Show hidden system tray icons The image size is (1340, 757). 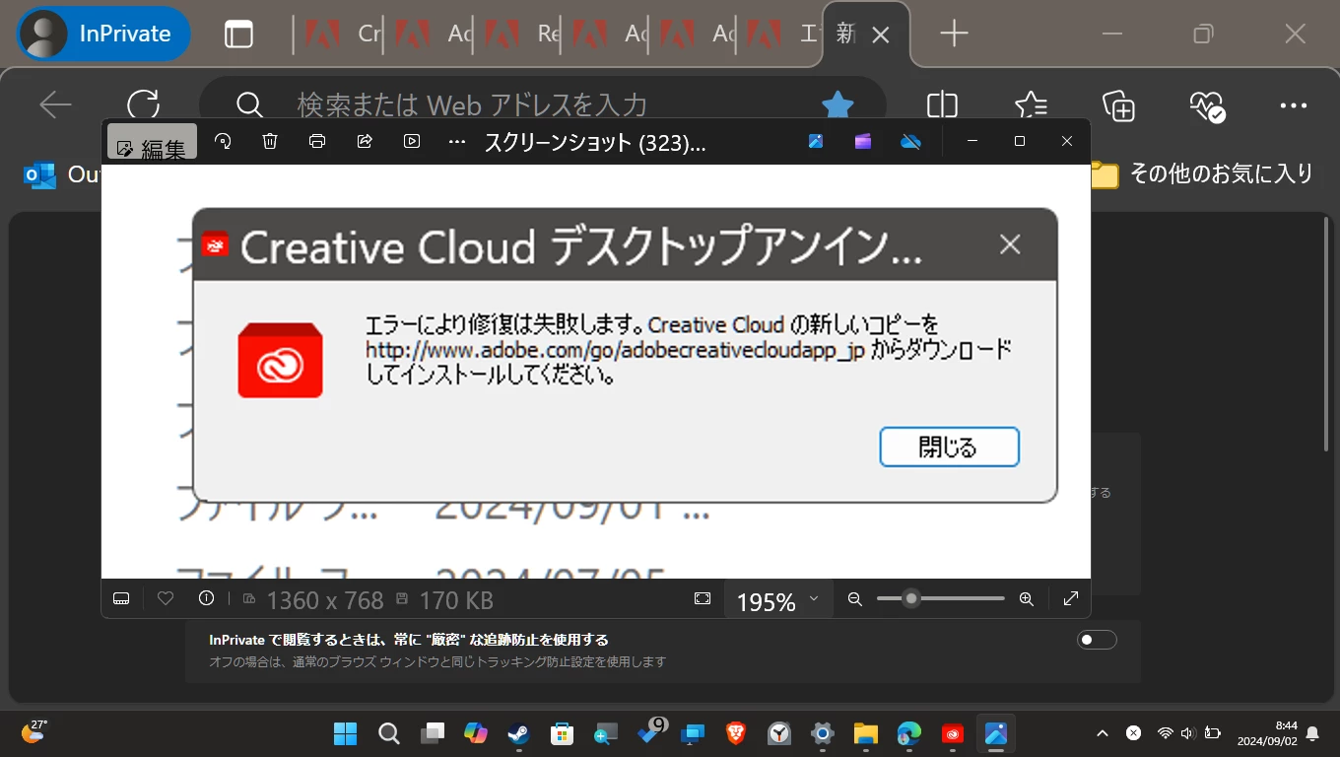[x=1103, y=733]
